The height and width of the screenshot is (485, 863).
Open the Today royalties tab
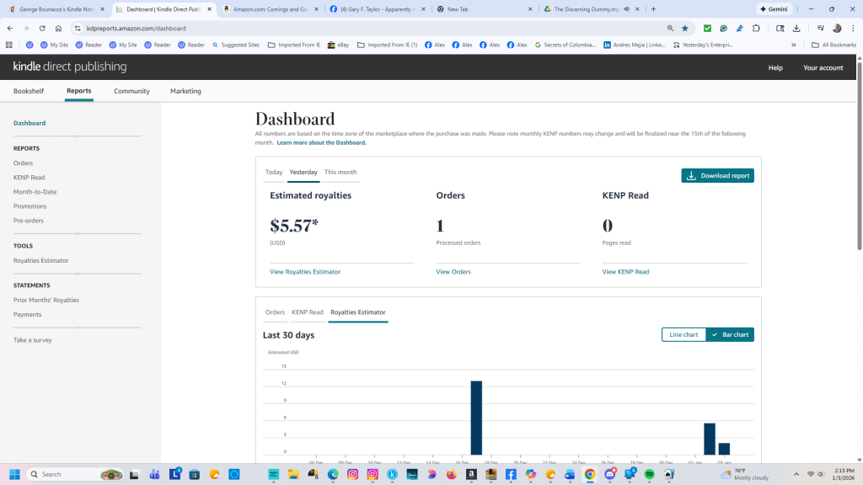tap(274, 173)
